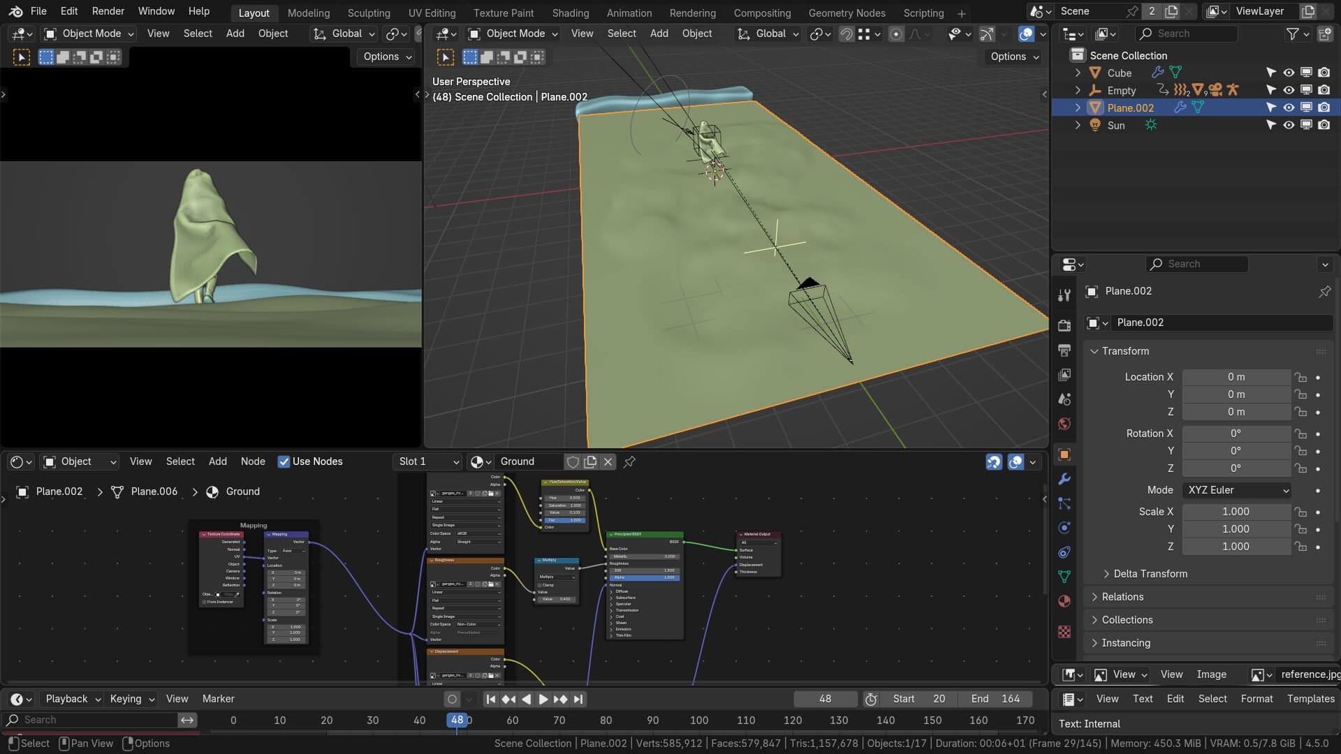The image size is (1341, 754).
Task: Open the File menu
Action: tap(38, 11)
